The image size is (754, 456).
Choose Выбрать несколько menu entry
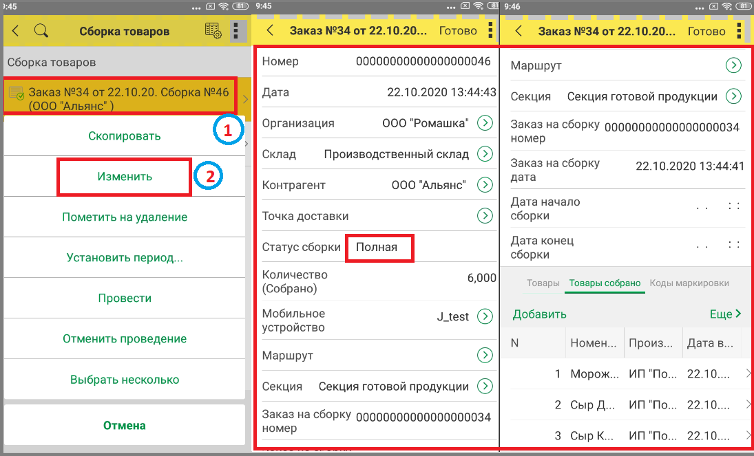pyautogui.click(x=125, y=380)
